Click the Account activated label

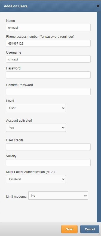pyautogui.click(x=19, y=121)
